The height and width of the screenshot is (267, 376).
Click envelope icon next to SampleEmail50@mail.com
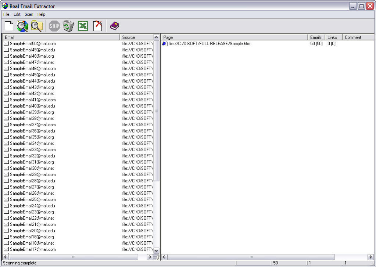(x=6, y=44)
